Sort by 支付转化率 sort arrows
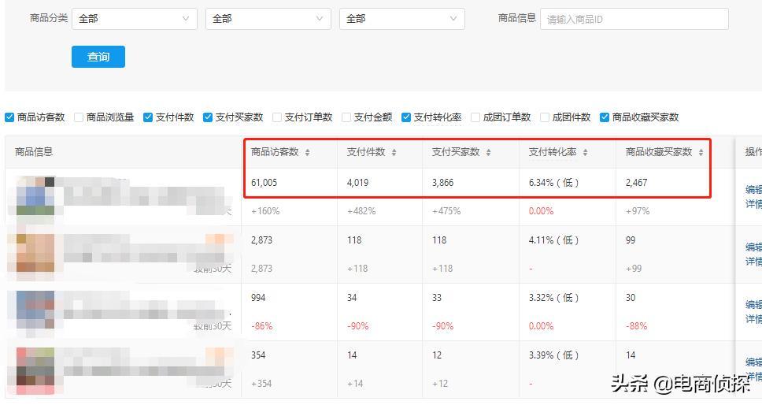 [585, 153]
